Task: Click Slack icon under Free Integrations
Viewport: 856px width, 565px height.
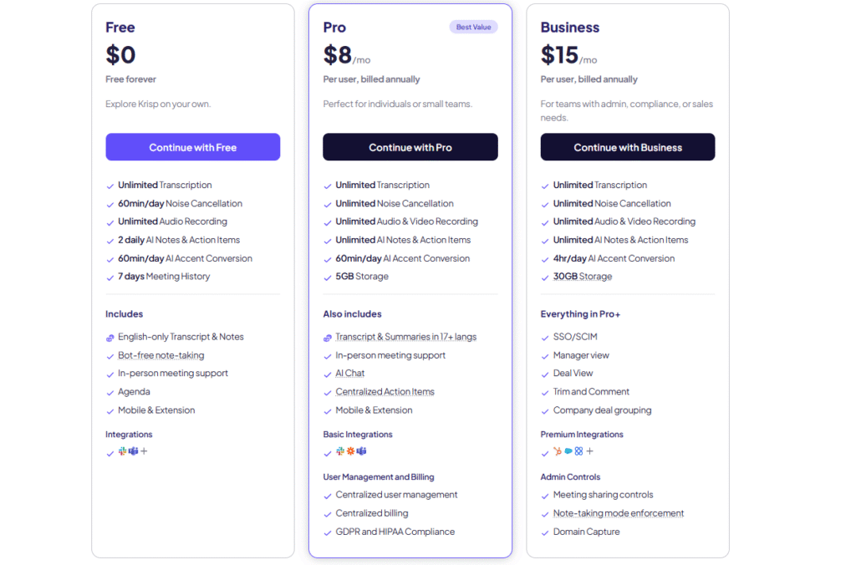Action: (x=122, y=451)
